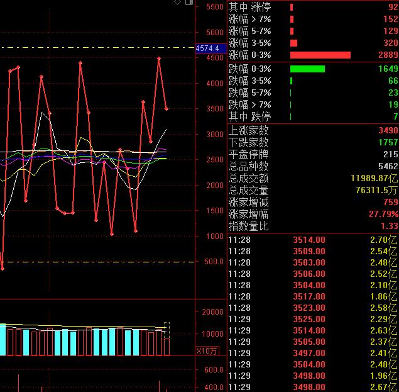Viewport: 399px width, 392px height.
Task: Click the red bar for 涨幅 3-5%
Action: 293,43
